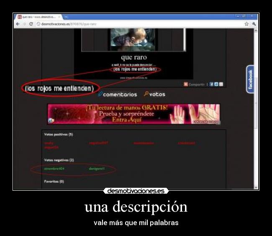Click the Votos positivos (5) heading
Image resolution: width=272 pixels, height=236 pixels.
pos(59,134)
